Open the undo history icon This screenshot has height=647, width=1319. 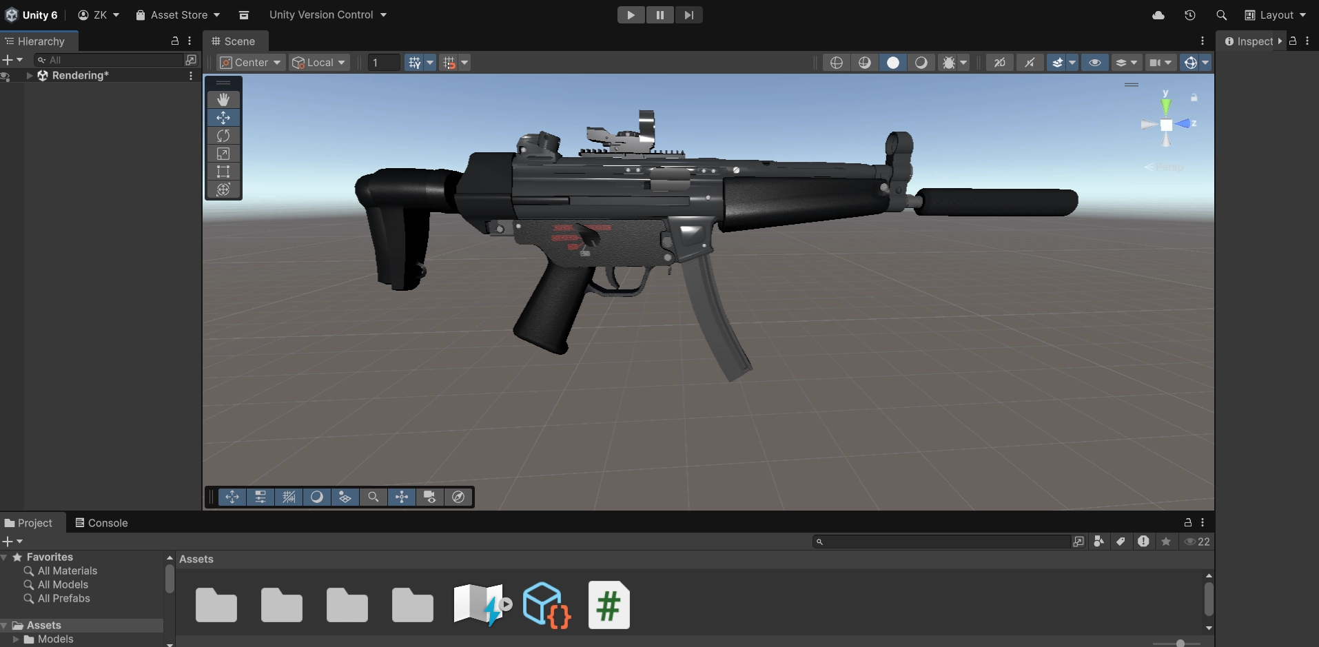point(1189,15)
